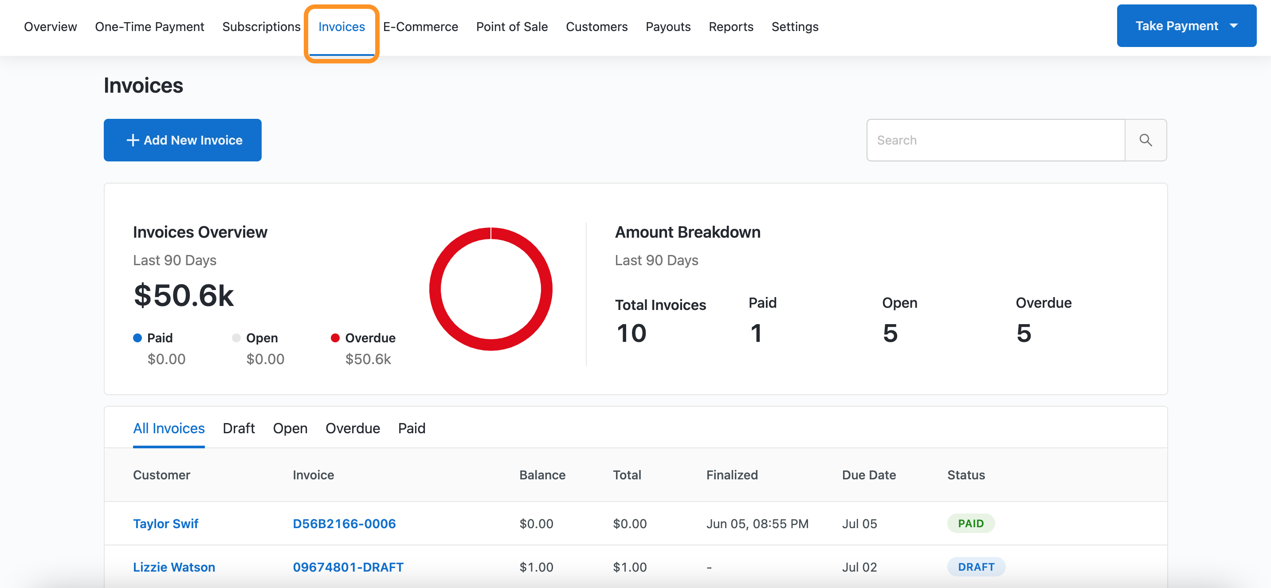Open the Take Payment dropdown arrow
This screenshot has width=1271, height=588.
(1233, 26)
